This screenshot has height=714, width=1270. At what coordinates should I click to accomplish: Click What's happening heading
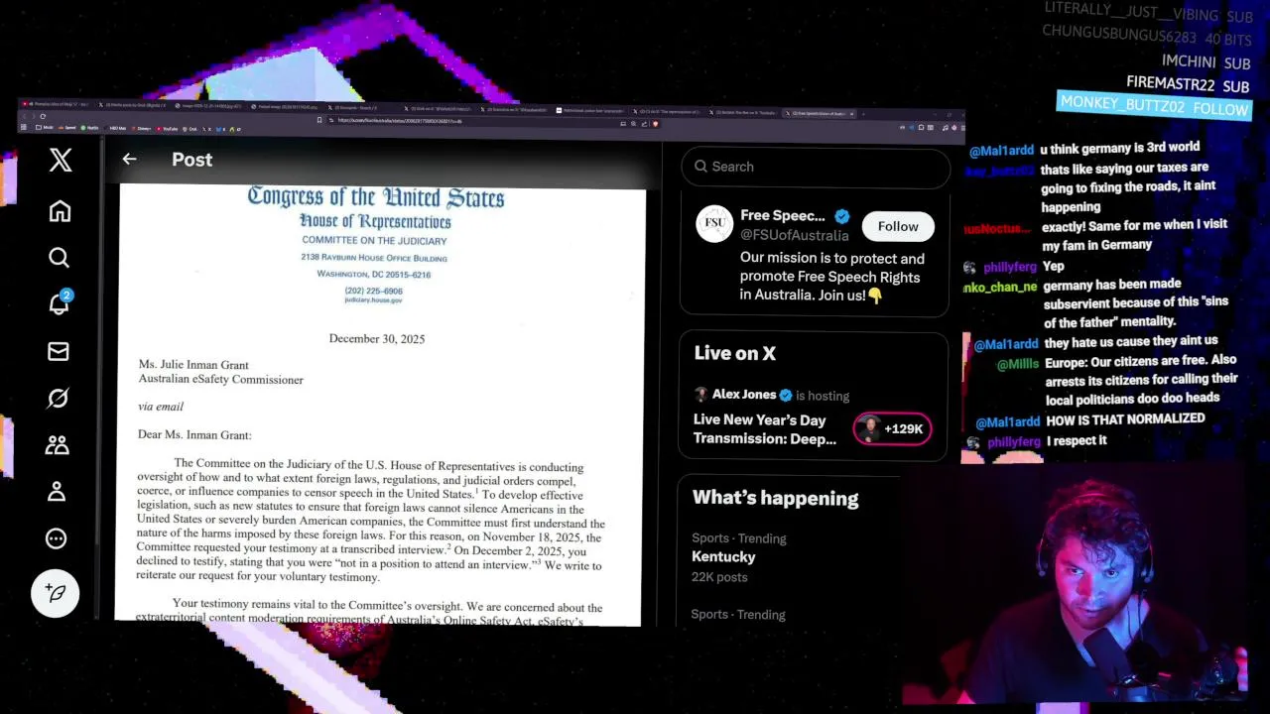coord(775,498)
